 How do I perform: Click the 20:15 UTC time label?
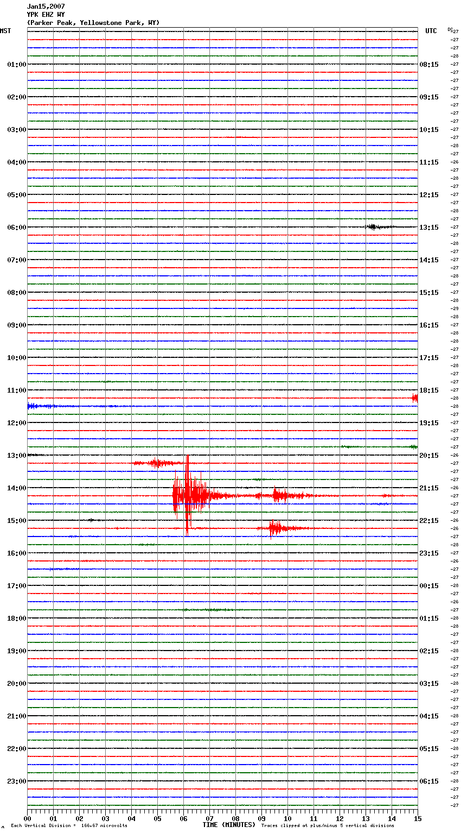click(x=429, y=456)
